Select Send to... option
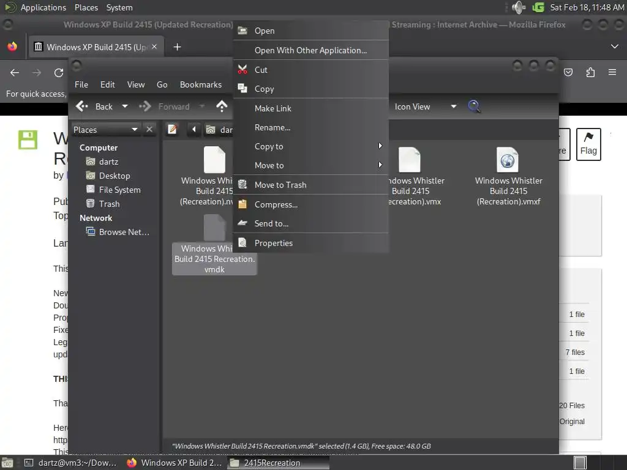The height and width of the screenshot is (470, 627). (x=310, y=223)
